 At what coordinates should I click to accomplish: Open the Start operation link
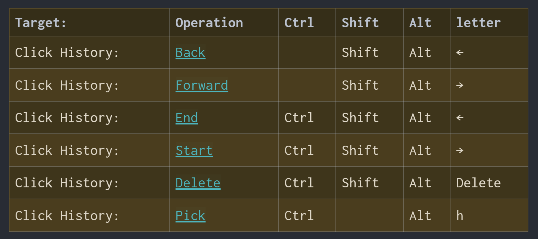coord(194,151)
